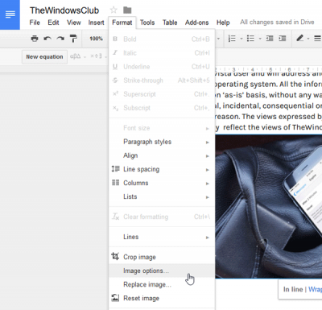Star the TheWindowsClub document
The width and height of the screenshot is (322, 310).
tap(114, 10)
